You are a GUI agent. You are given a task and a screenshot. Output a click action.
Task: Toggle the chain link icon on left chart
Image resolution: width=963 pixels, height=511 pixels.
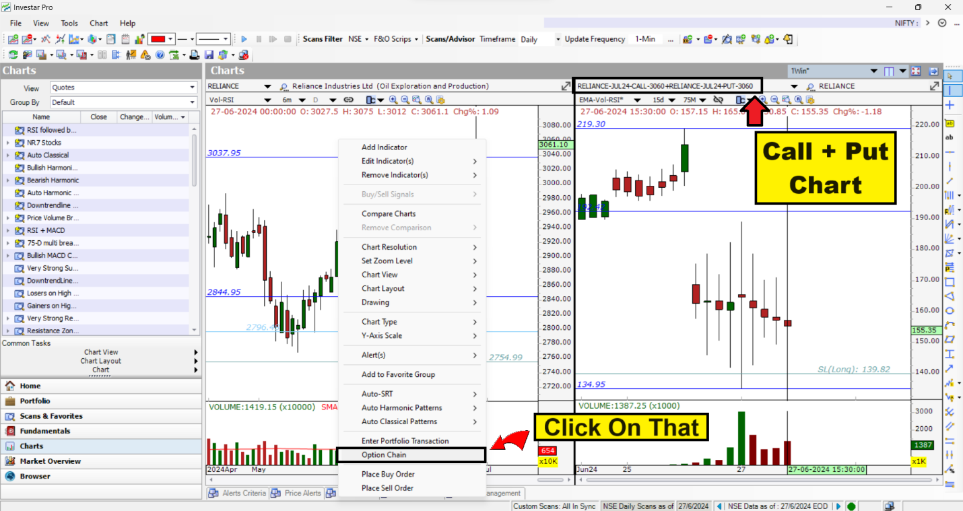point(349,100)
